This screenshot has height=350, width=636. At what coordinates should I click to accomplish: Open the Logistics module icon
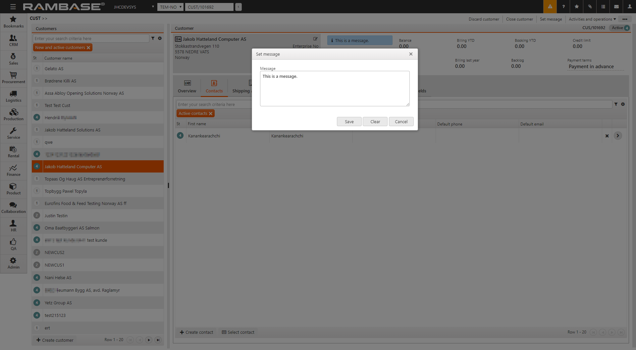pyautogui.click(x=13, y=96)
